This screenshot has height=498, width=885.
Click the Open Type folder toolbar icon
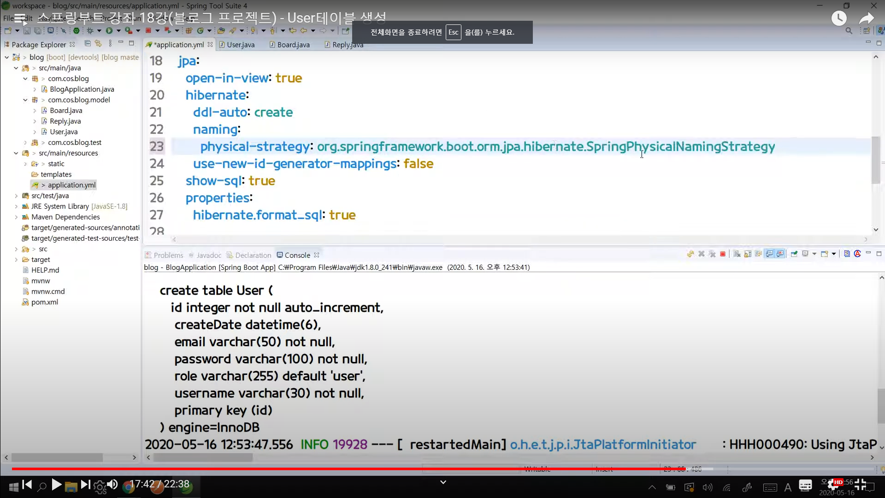tap(221, 31)
